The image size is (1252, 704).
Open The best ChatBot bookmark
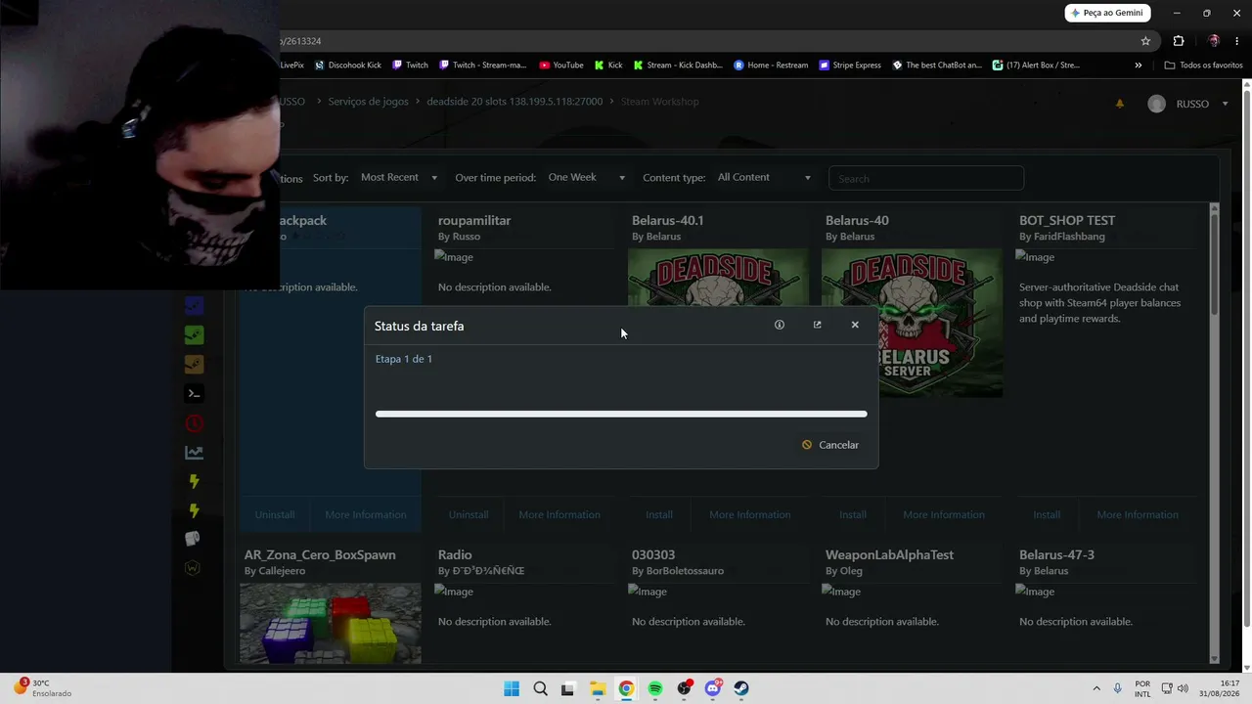tap(937, 66)
